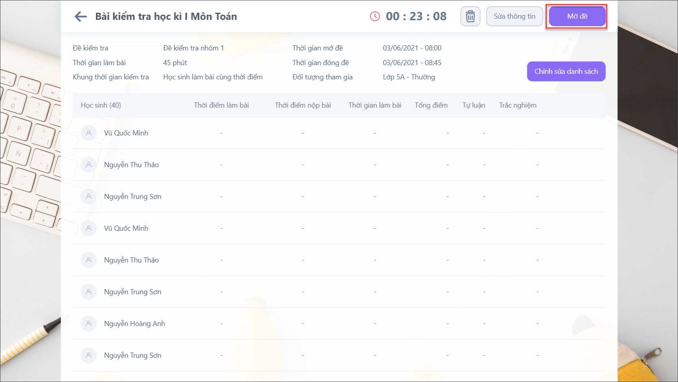Image resolution: width=678 pixels, height=382 pixels.
Task: Click the 'Thời gian làm bài' column header
Action: coord(375,105)
